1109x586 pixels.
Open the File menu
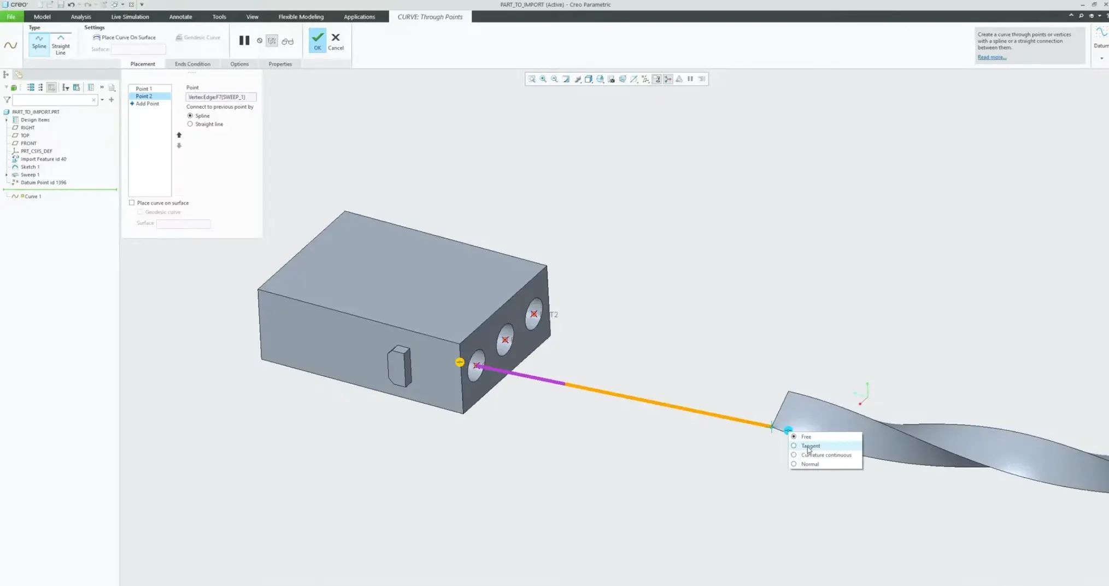tap(11, 16)
